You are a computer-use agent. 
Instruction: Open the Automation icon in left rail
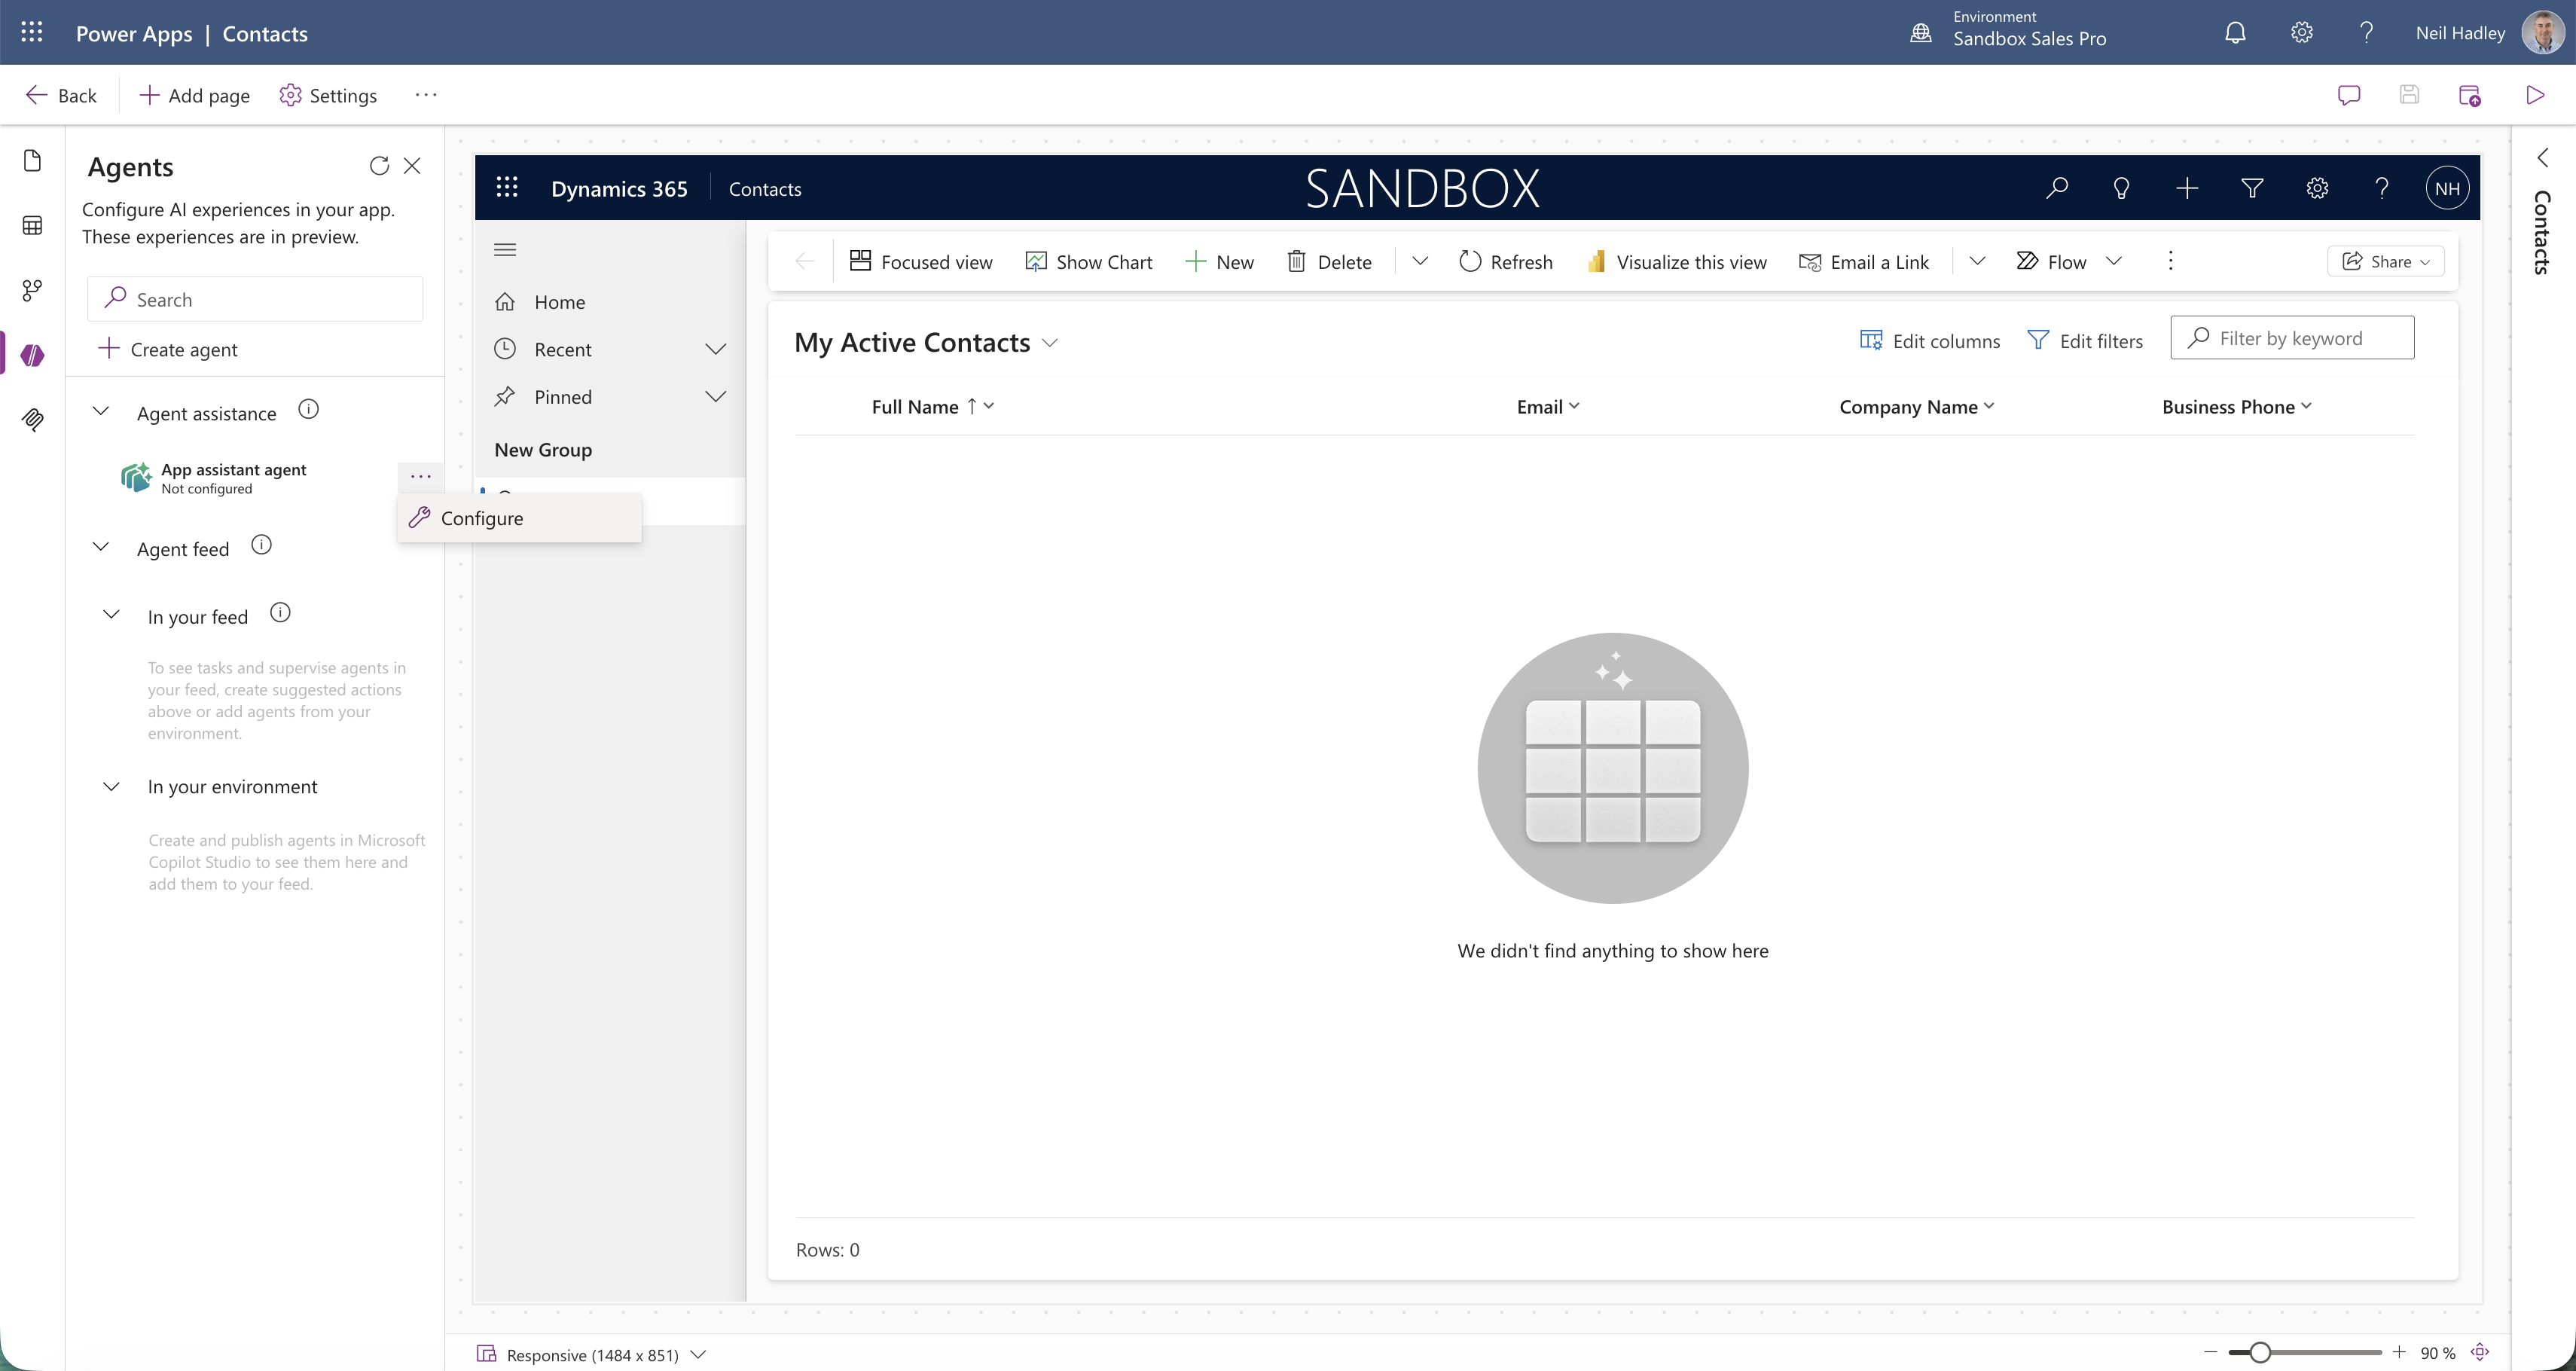[32, 291]
